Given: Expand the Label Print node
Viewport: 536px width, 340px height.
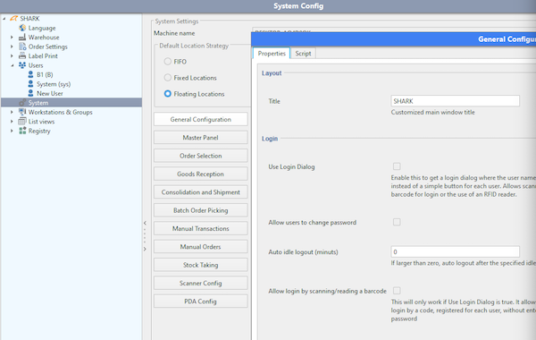Looking at the screenshot, I should (12, 55).
